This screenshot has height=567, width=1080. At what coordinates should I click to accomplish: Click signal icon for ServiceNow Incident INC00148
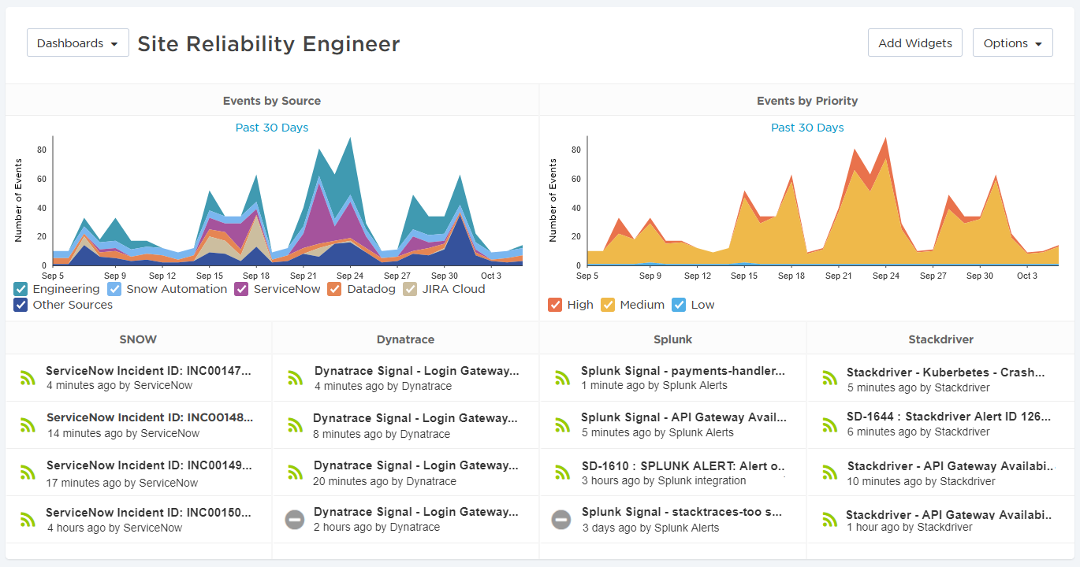coord(28,425)
